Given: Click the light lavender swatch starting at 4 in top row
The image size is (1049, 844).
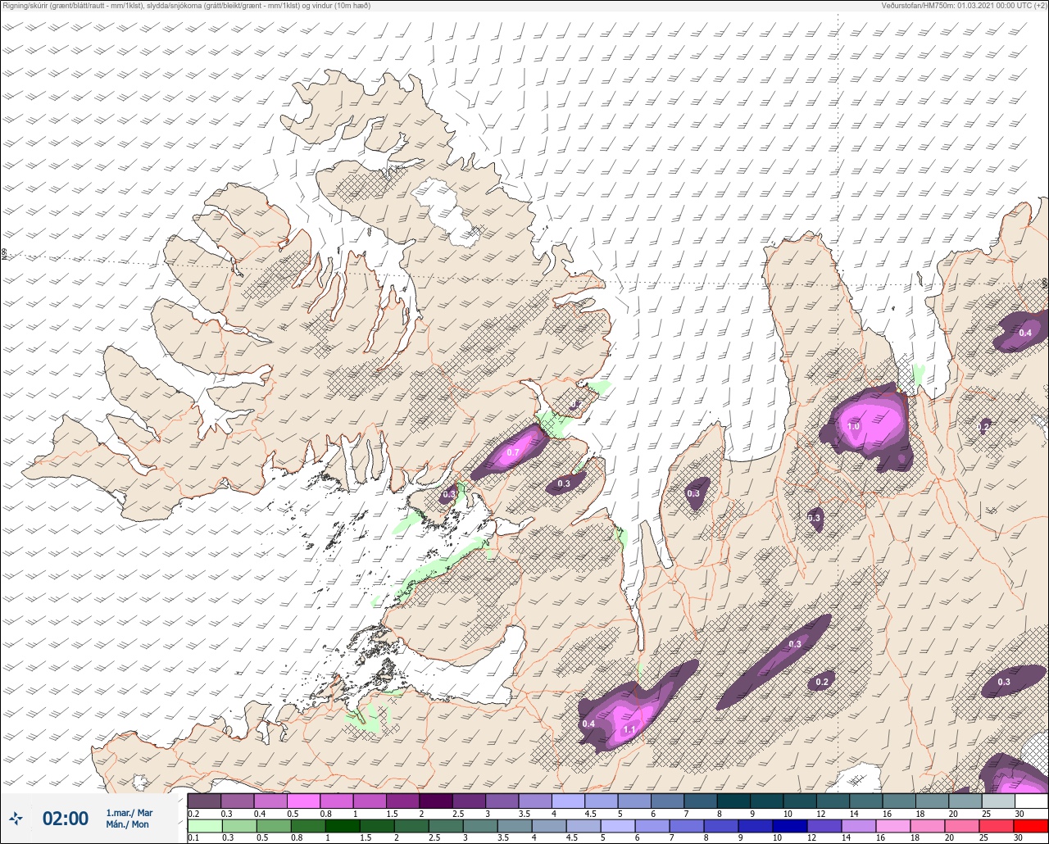Looking at the screenshot, I should [x=568, y=801].
